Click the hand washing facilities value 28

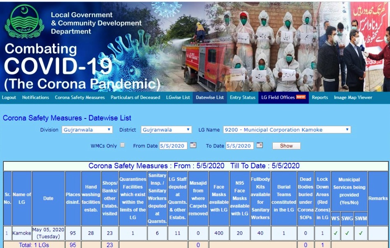(91, 233)
